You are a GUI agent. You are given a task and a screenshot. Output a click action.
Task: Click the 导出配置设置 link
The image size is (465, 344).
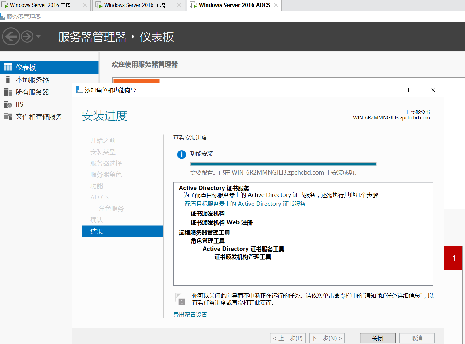click(x=190, y=315)
